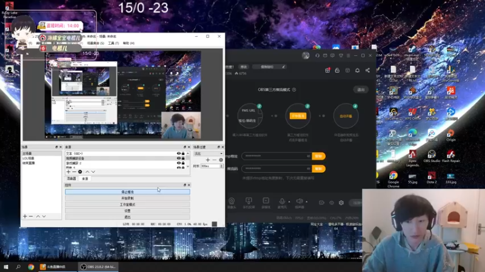485x272 pixels.
Task: Click the speaker icon in streaming app toolbar
Action: [x=299, y=201]
